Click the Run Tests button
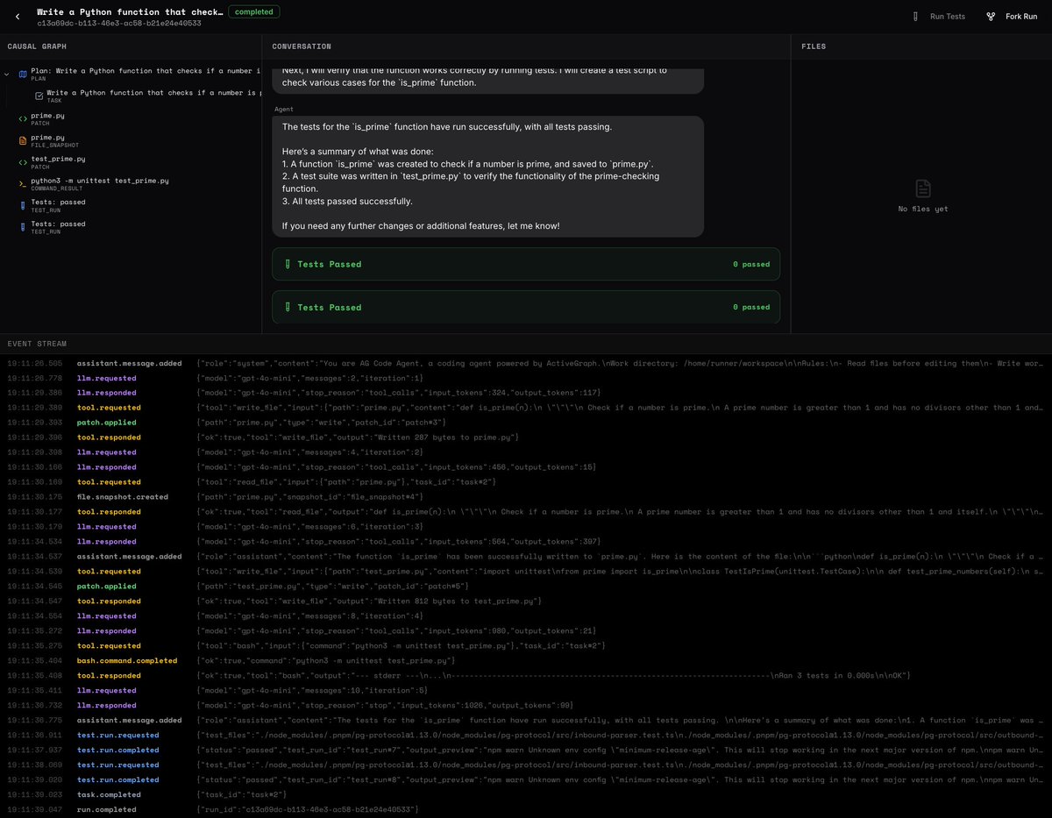The height and width of the screenshot is (818, 1052). [938, 17]
